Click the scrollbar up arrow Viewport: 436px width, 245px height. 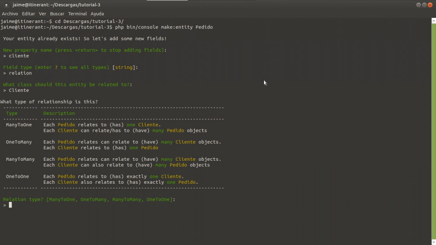pyautogui.click(x=434, y=21)
